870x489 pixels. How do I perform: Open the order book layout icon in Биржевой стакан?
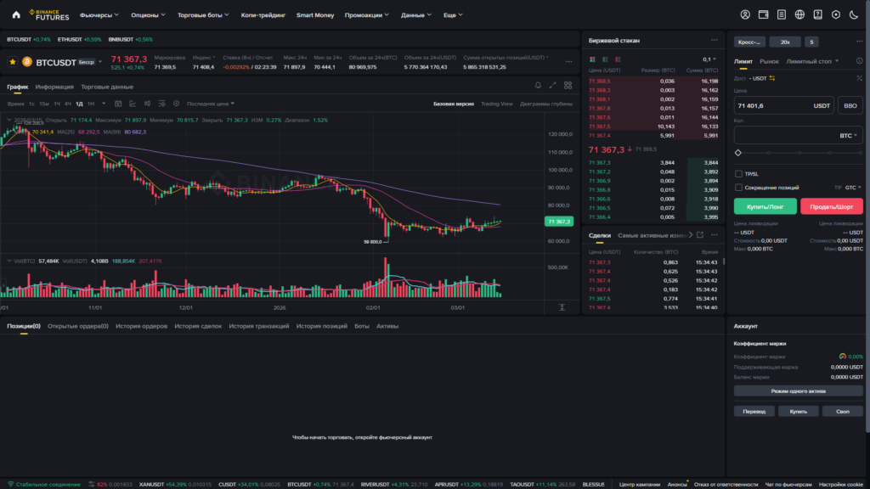(x=592, y=59)
